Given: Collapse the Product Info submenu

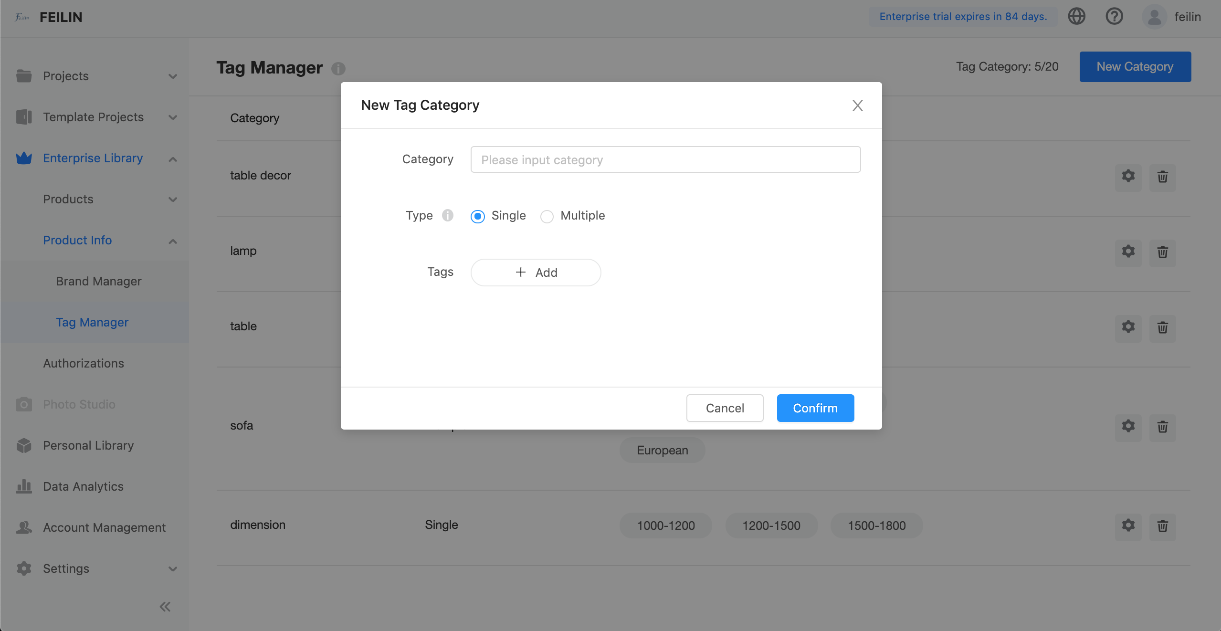Looking at the screenshot, I should coord(173,241).
